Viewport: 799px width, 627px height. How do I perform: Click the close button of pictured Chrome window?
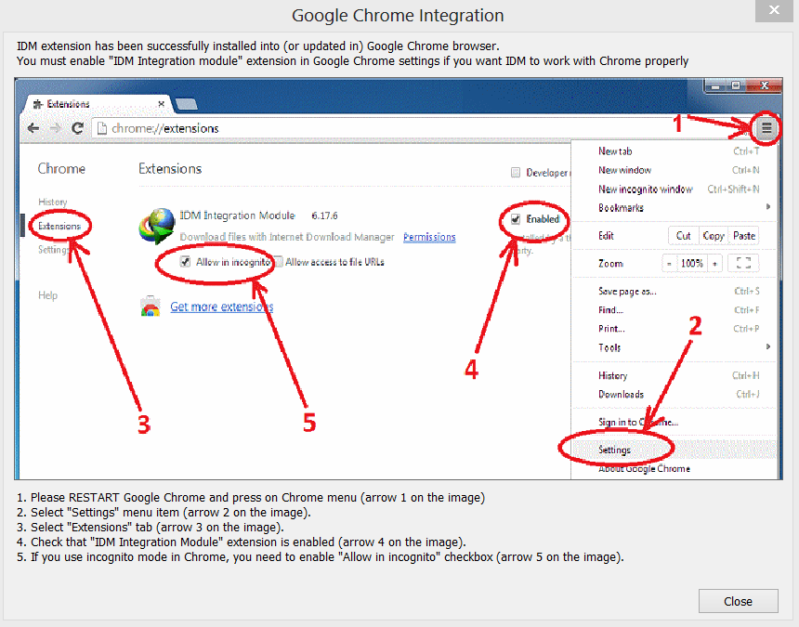click(764, 86)
